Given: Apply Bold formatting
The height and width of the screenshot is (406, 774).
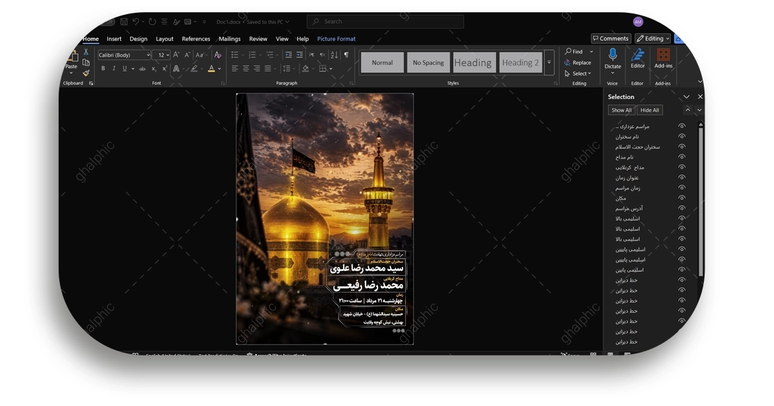Looking at the screenshot, I should click(x=103, y=69).
